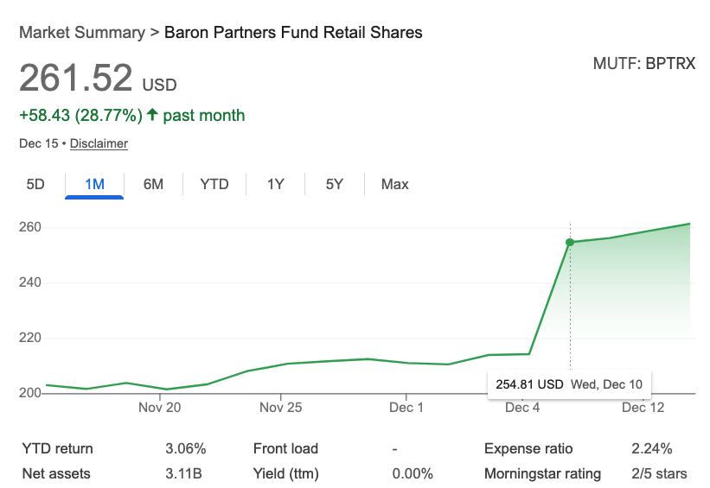Image resolution: width=710 pixels, height=488 pixels.
Task: Select the 5Y range tab
Action: click(x=335, y=184)
